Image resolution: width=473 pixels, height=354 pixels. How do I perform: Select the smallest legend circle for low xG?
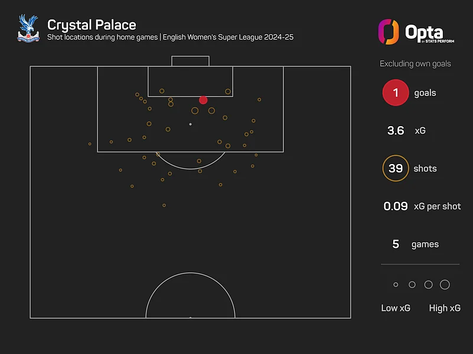(x=396, y=285)
